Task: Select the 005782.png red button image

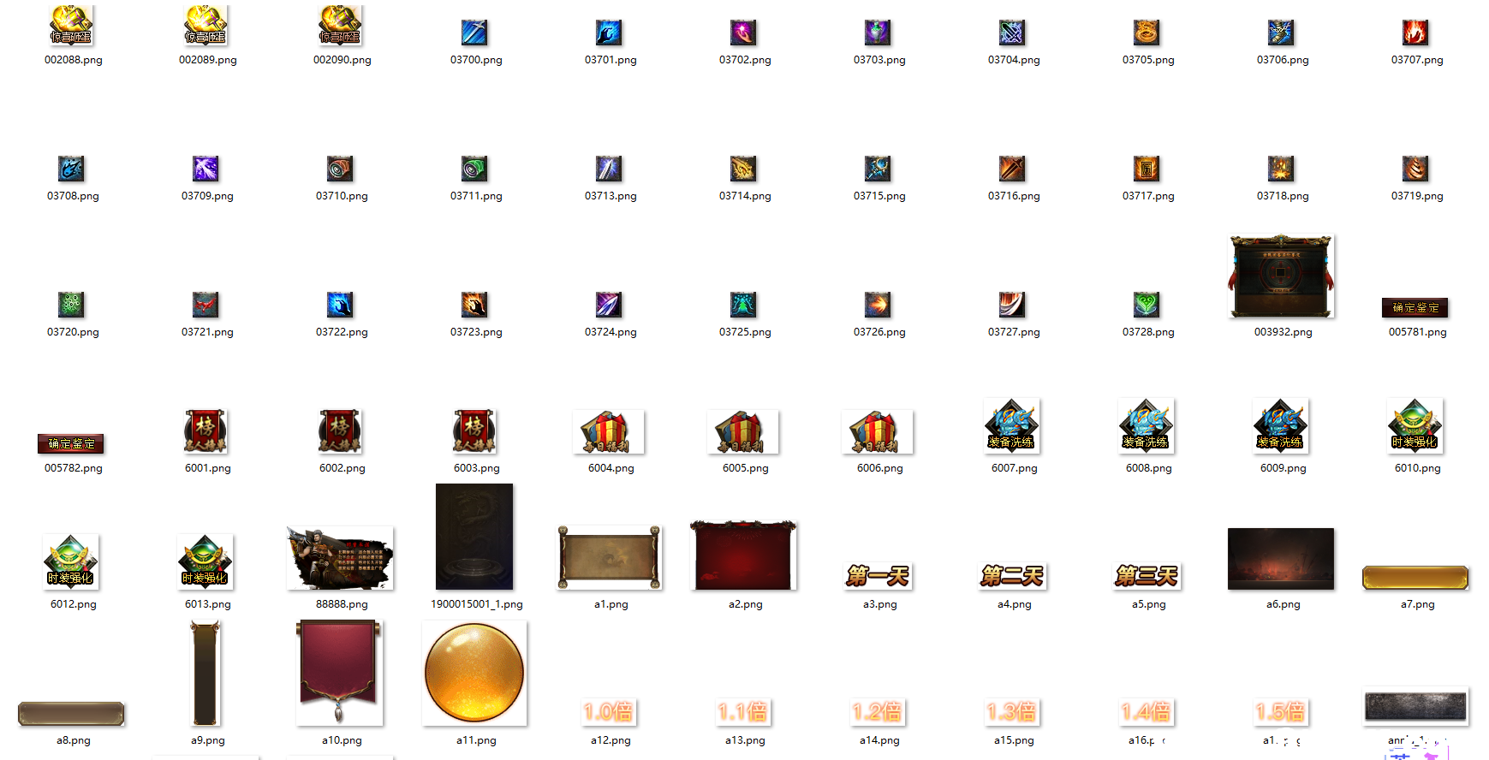Action: (71, 444)
